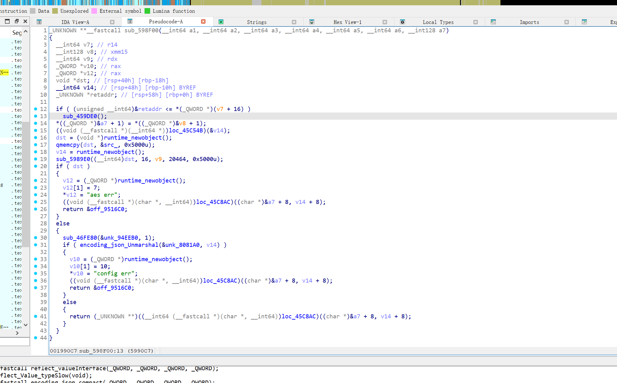Click the Pseudocode-A tab icon

[130, 21]
